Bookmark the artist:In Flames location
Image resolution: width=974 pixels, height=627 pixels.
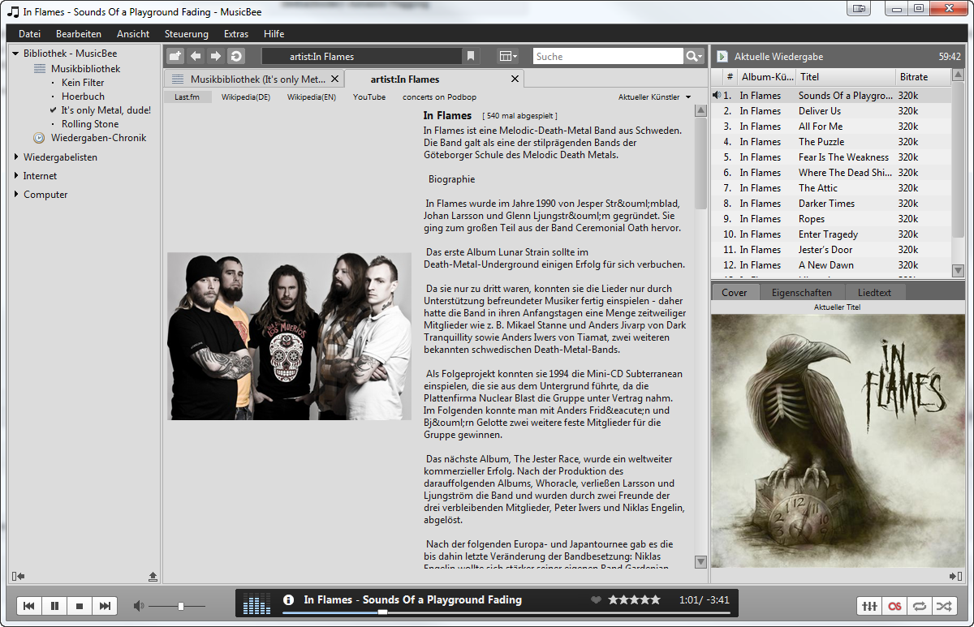pos(470,56)
